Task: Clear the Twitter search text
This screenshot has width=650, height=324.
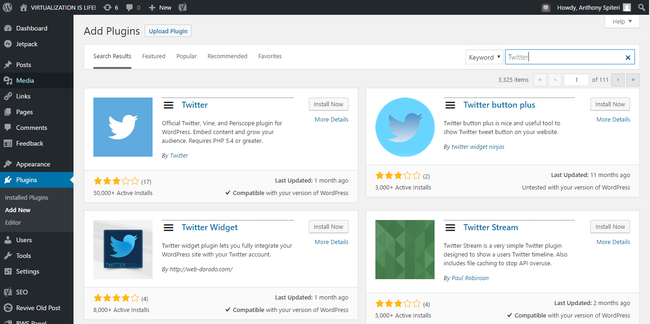Action: [628, 57]
